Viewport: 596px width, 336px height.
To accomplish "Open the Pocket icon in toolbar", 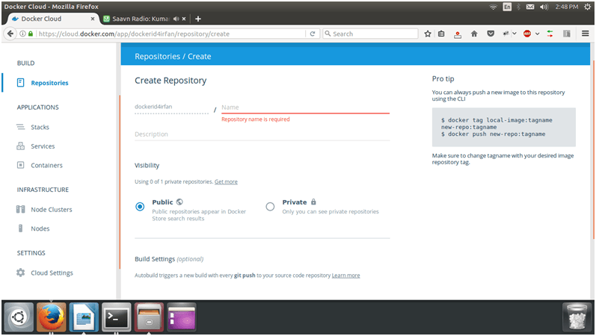I will point(491,34).
